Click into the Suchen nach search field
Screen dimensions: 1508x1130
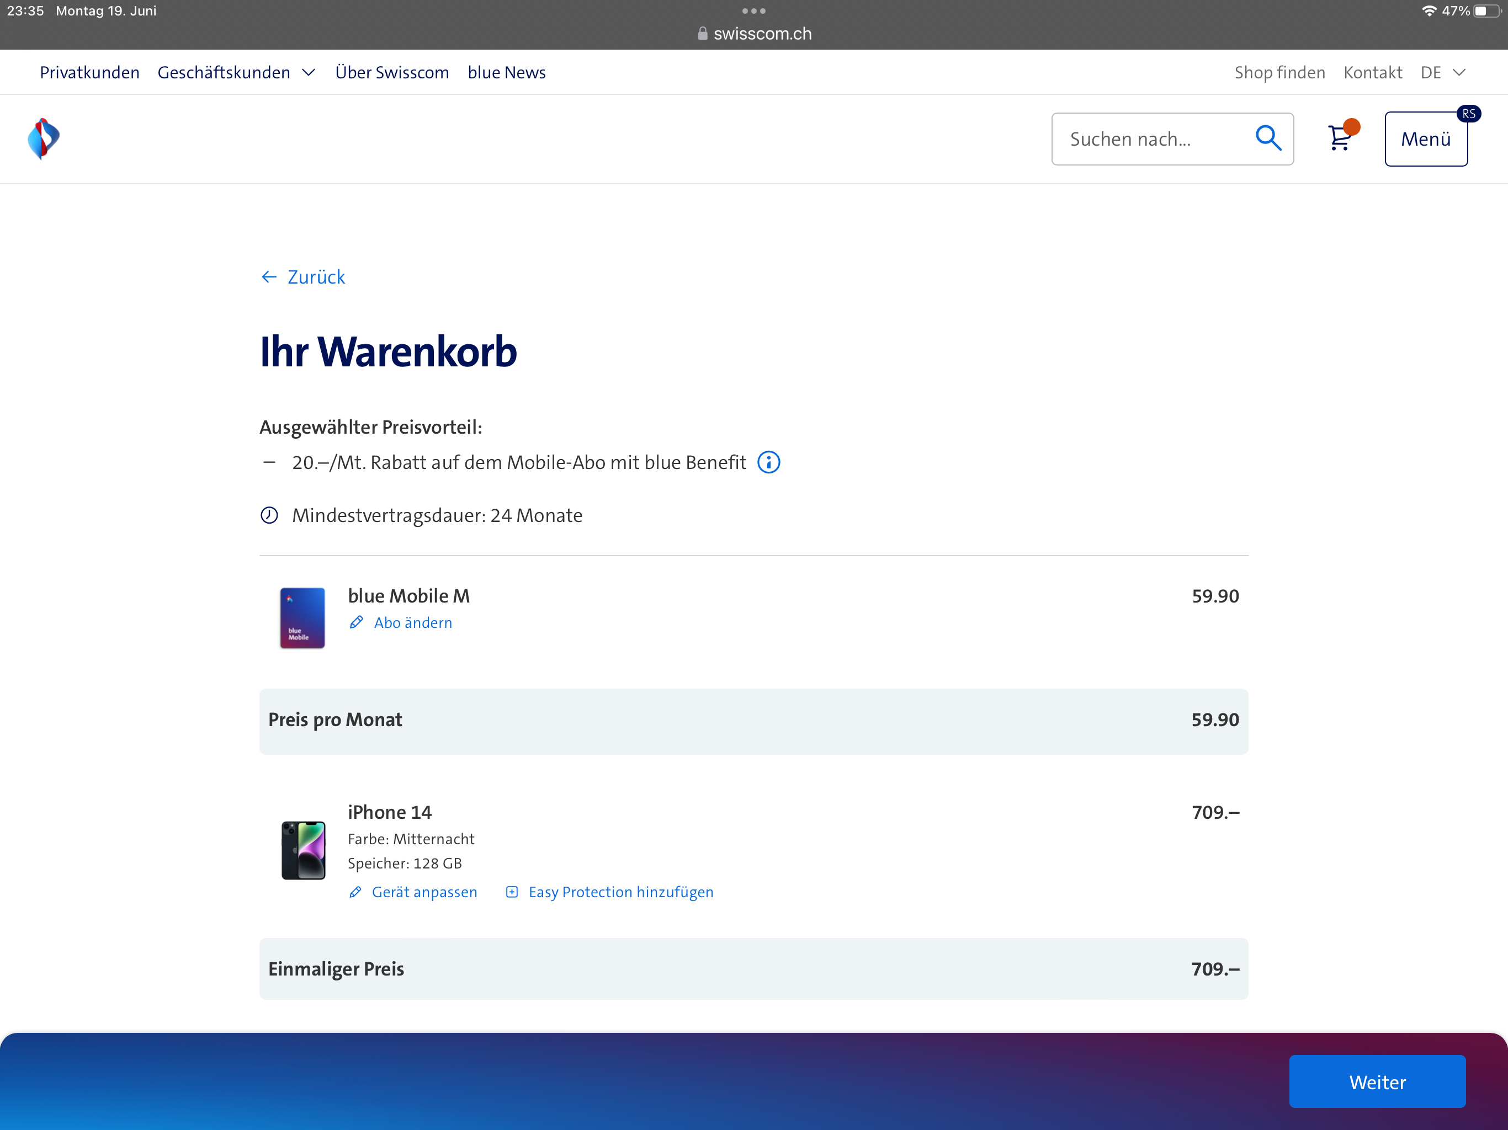pos(1152,139)
